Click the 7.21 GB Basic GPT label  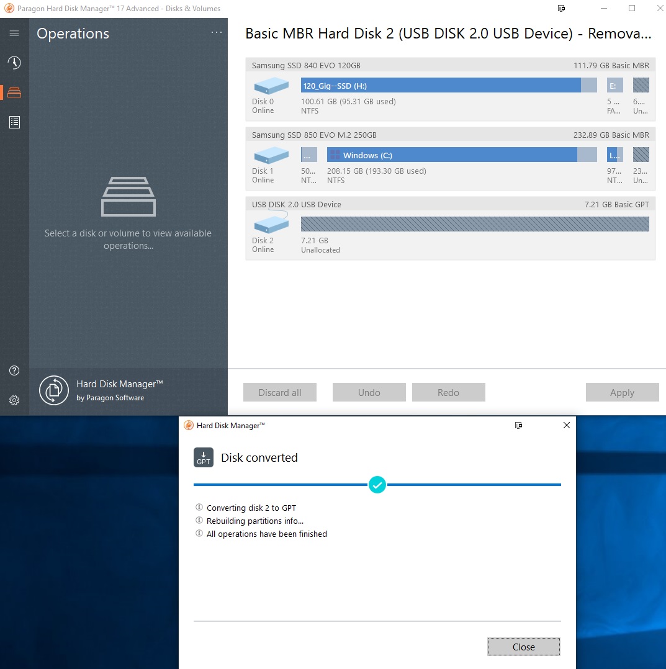tap(616, 204)
